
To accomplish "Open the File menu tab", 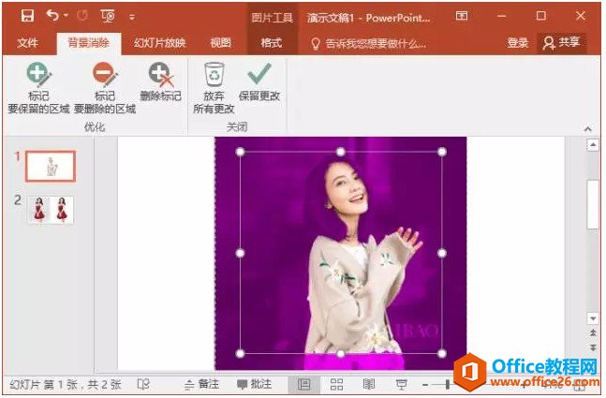I will point(28,42).
